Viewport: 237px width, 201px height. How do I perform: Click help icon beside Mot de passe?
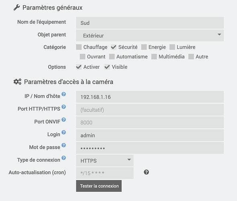(x=64, y=145)
